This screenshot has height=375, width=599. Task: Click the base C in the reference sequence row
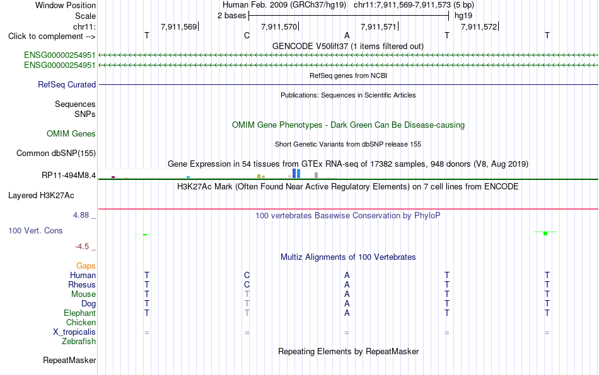pyautogui.click(x=247, y=36)
